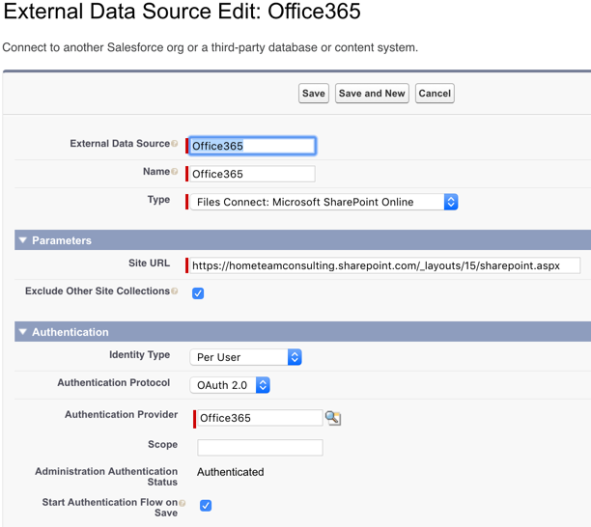Open the Authentication Protocol dropdown
The height and width of the screenshot is (527, 591).
click(230, 385)
